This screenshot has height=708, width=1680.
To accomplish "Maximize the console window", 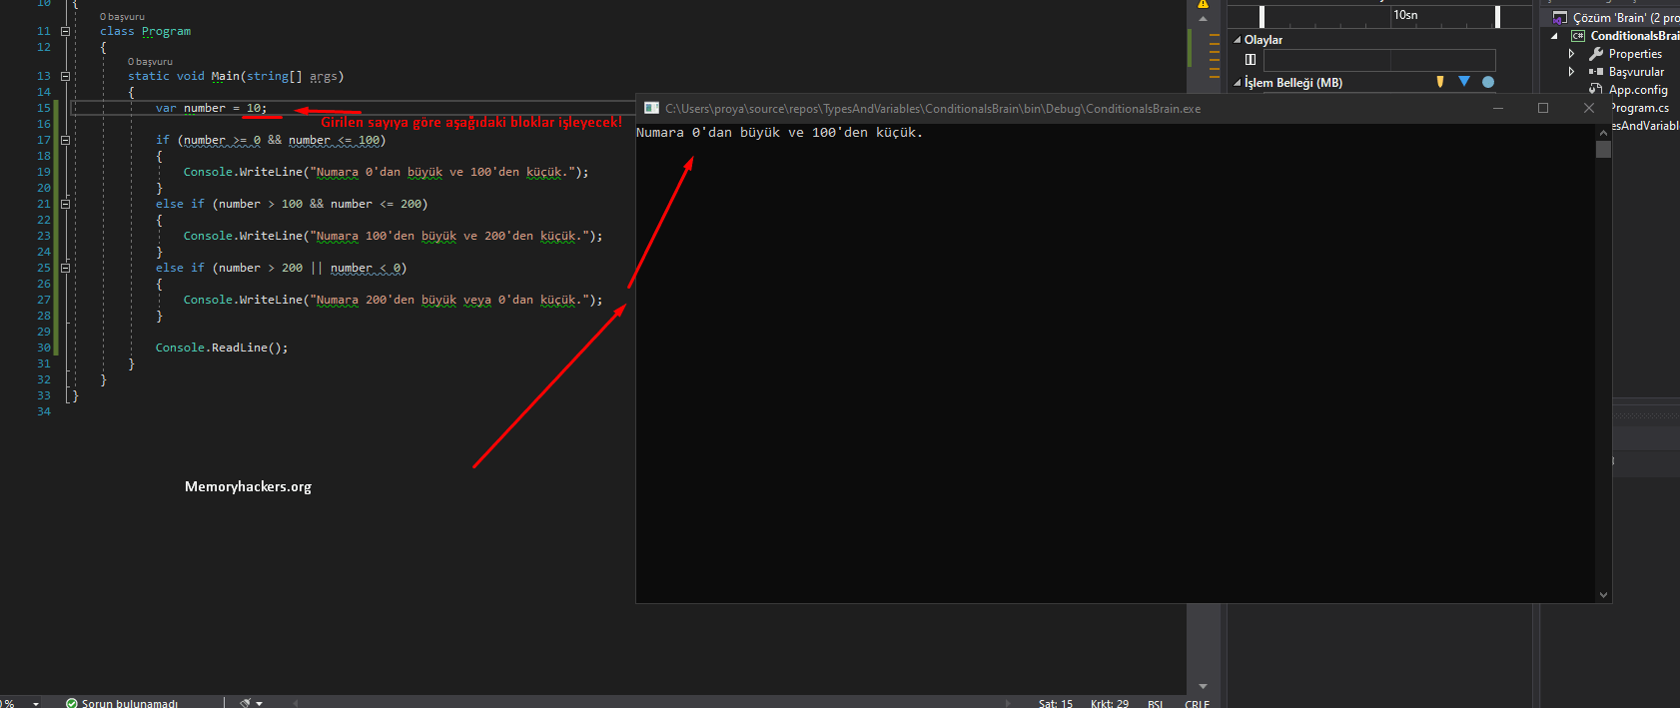I will tap(1543, 108).
